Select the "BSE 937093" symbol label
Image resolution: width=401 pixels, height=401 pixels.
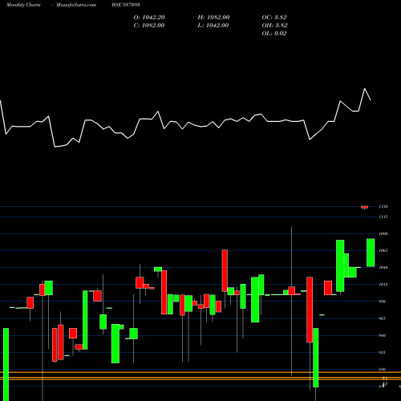126,5
